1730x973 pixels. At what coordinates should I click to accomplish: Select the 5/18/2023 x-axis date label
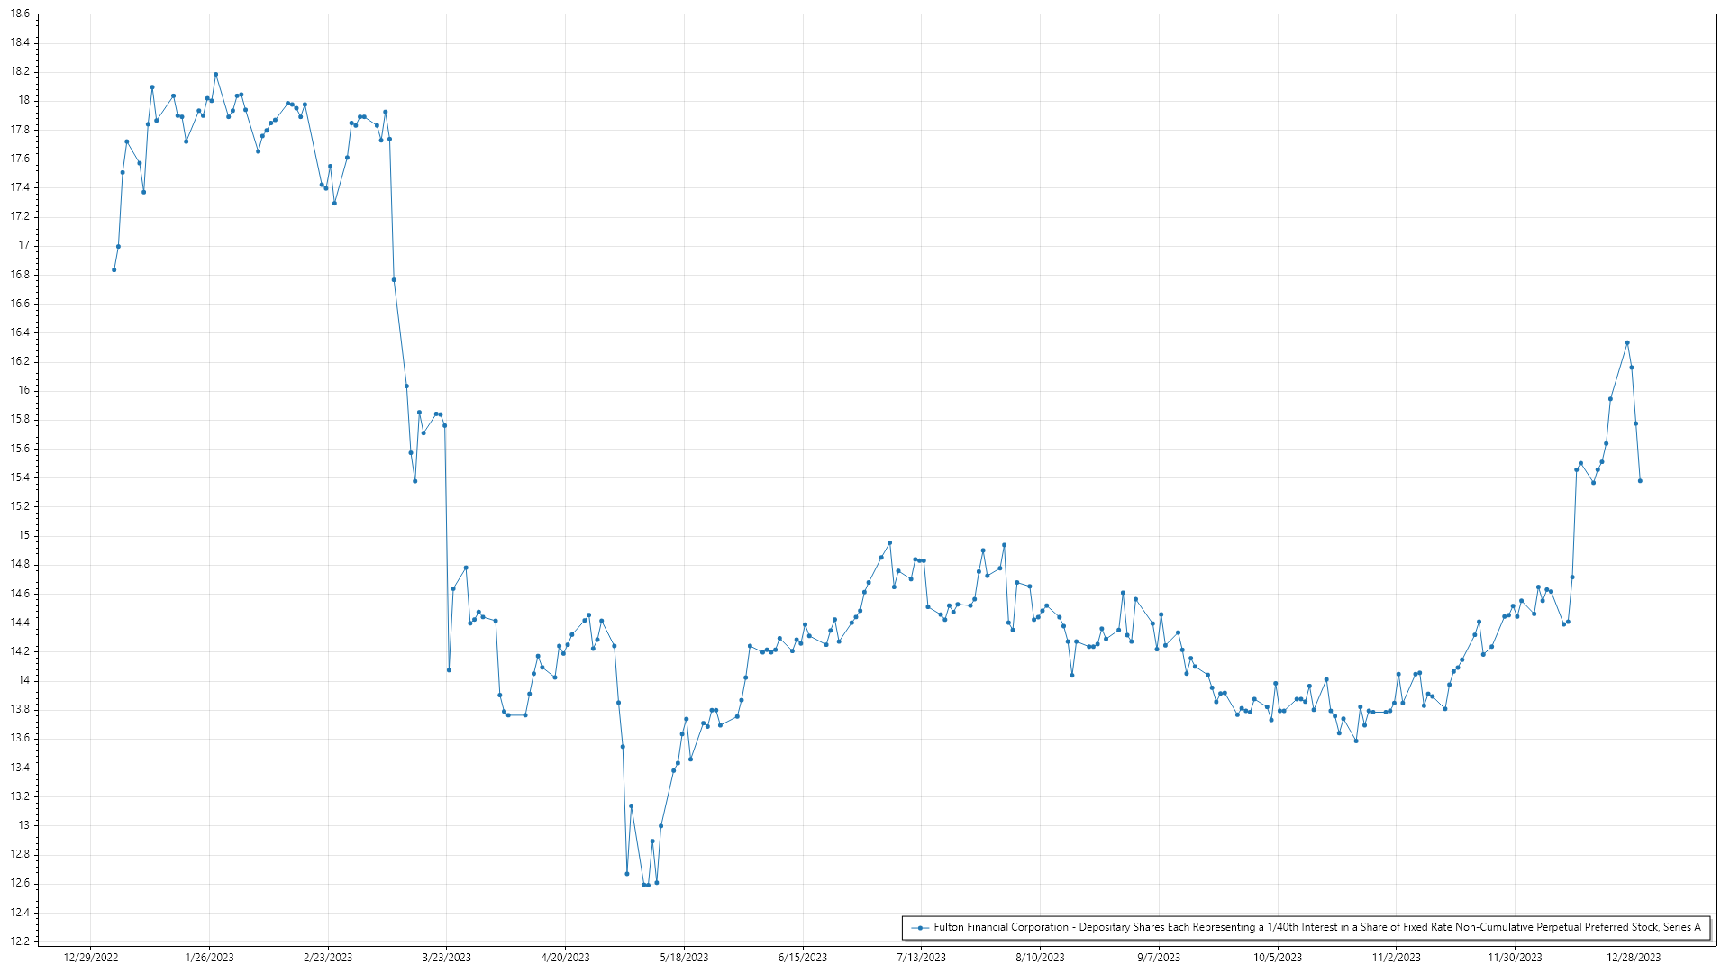click(x=684, y=958)
